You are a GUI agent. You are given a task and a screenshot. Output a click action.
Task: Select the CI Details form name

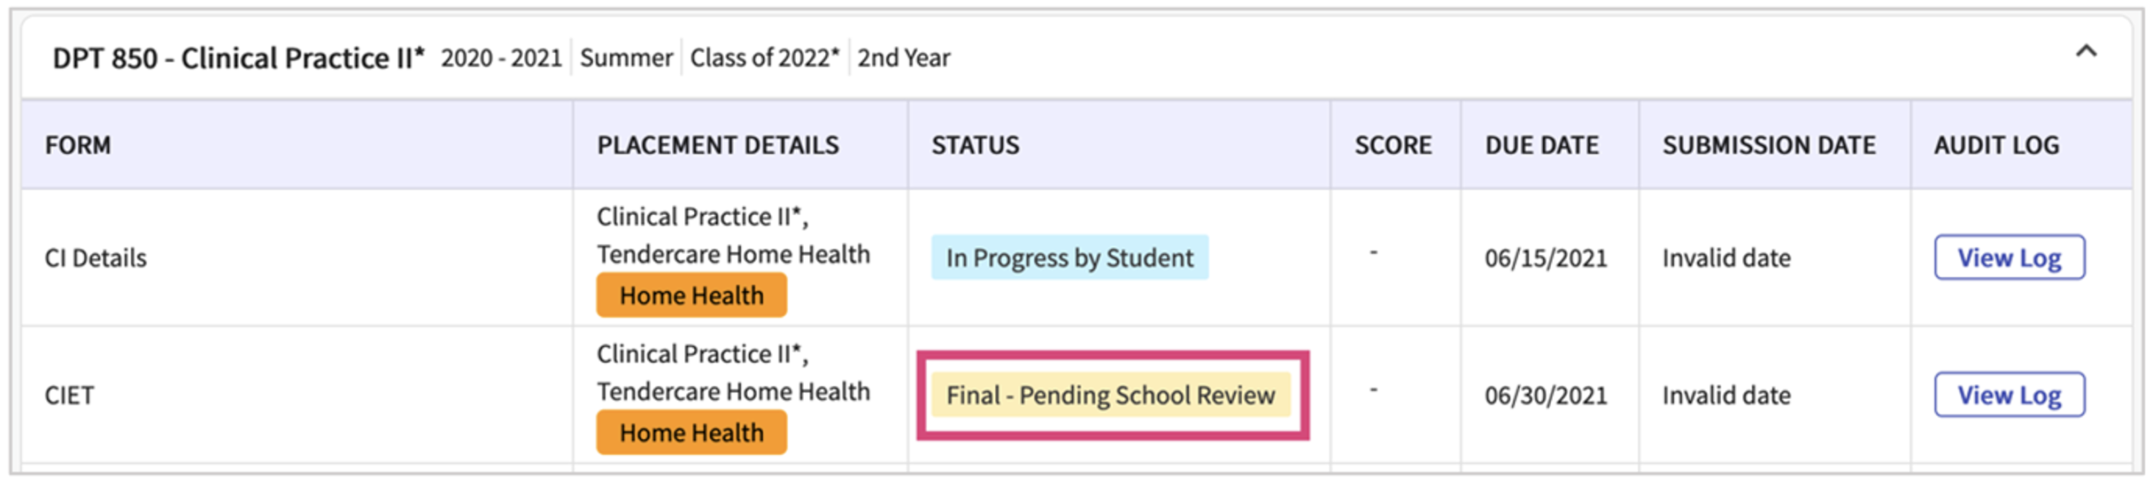tap(96, 258)
